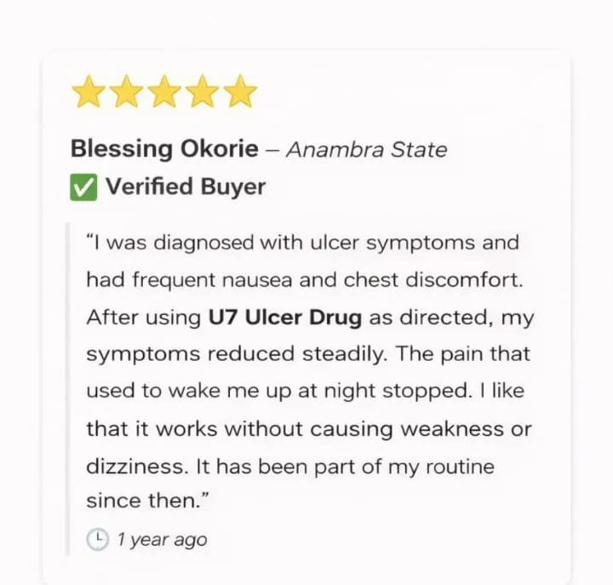Viewport: 613px width, 585px height.
Task: Select the third star in the rating
Action: point(163,93)
